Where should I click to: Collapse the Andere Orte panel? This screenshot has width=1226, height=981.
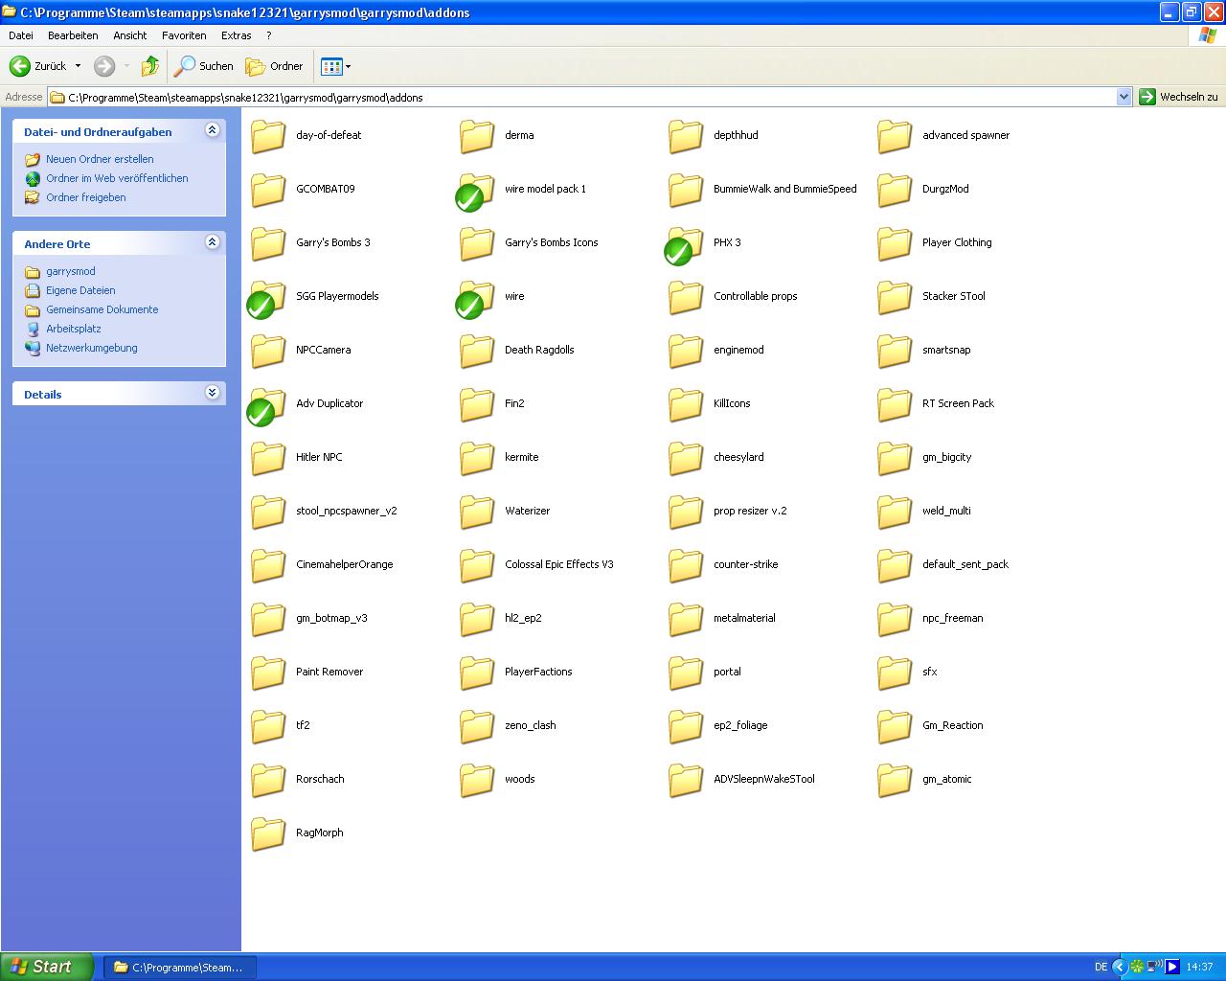[x=212, y=242]
